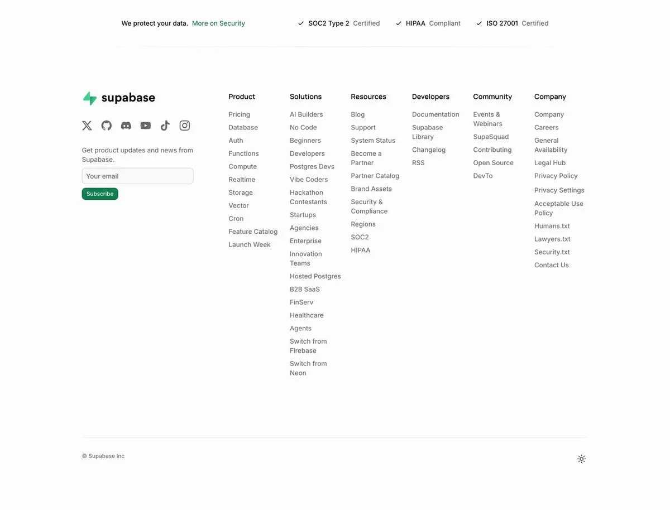Open the B2B SaaS link
Image resolution: width=670 pixels, height=510 pixels.
coord(305,289)
